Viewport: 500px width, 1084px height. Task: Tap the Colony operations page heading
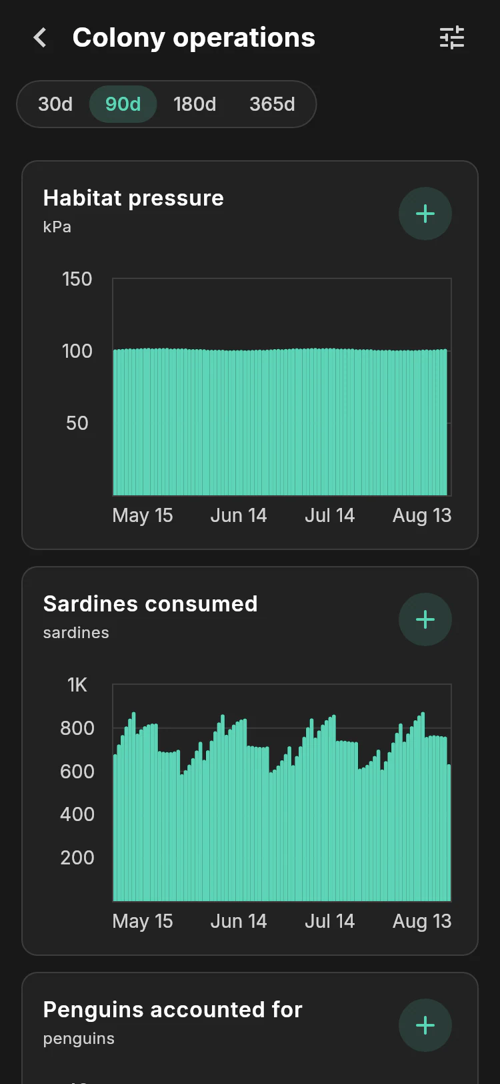point(194,38)
